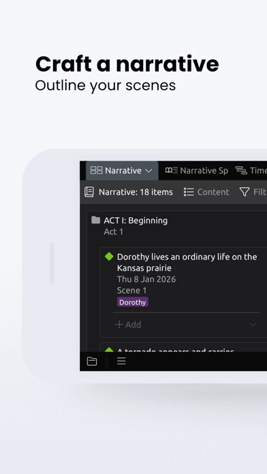Open the scene Dorothy lives an ordinary life
The image size is (267, 474).
(187, 262)
